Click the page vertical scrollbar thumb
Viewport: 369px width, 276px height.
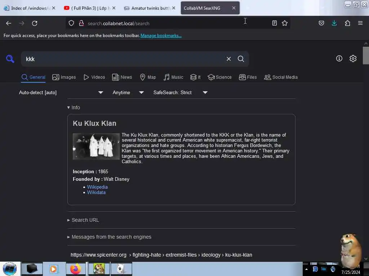coord(366,56)
